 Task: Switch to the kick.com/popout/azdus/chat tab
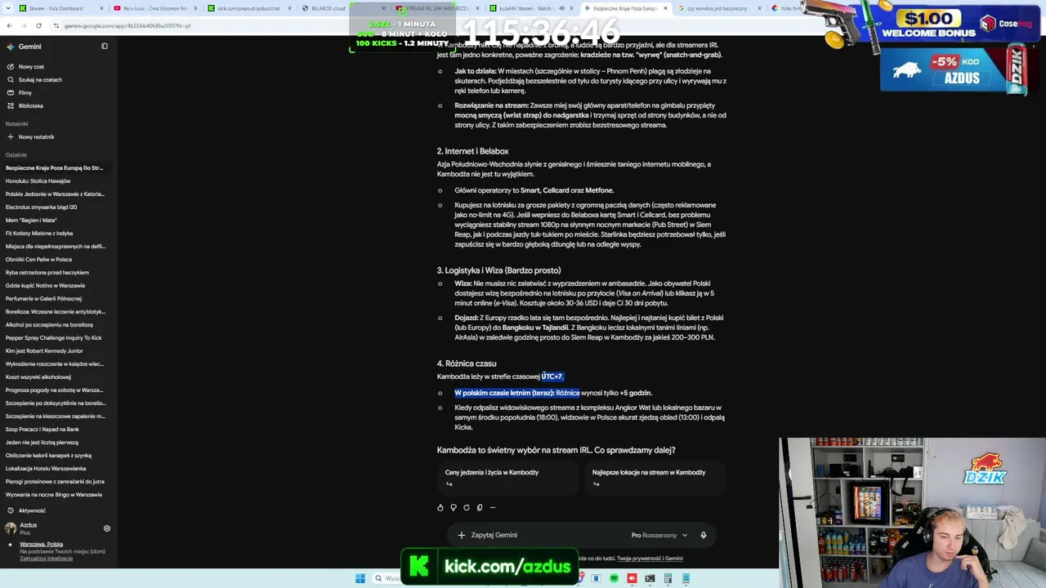coord(250,8)
